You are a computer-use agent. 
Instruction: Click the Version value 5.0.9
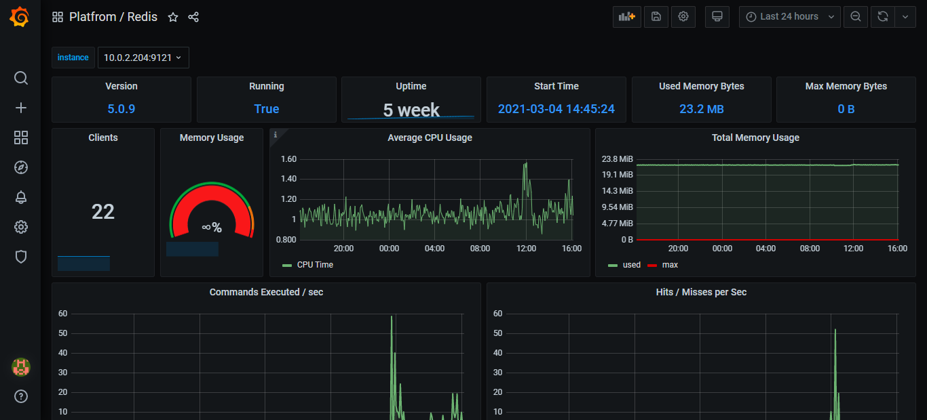tap(121, 108)
